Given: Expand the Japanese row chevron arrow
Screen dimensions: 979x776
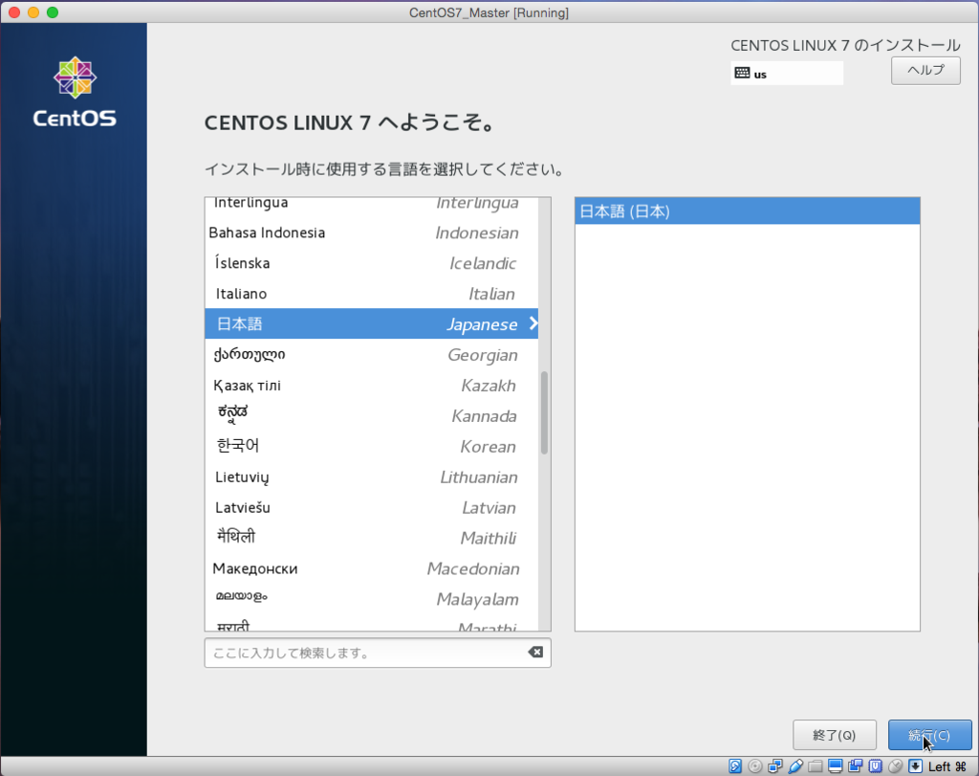Looking at the screenshot, I should tap(533, 323).
